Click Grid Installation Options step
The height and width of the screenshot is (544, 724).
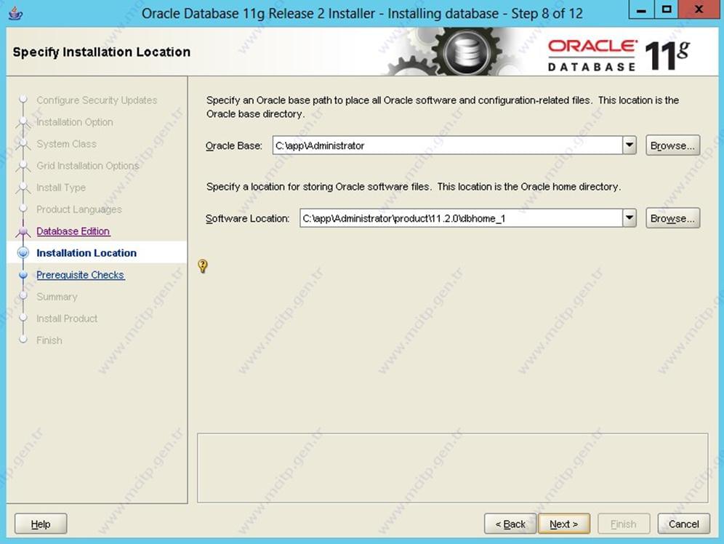coord(88,165)
